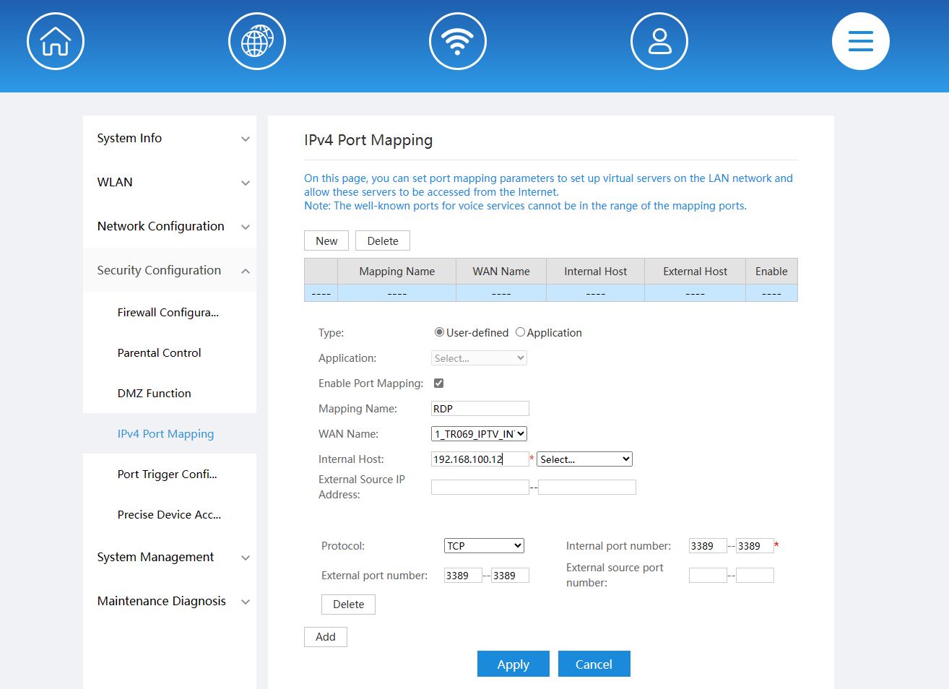The height and width of the screenshot is (689, 949).
Task: Click the Apply button
Action: [x=513, y=664]
